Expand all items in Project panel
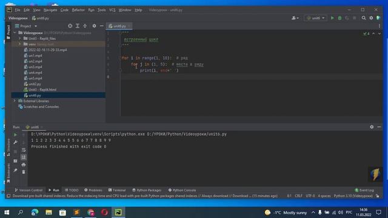Screen dimensions: 388x218 [x=78, y=25]
